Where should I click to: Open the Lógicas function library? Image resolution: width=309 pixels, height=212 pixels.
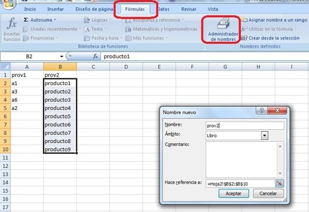(x=97, y=20)
